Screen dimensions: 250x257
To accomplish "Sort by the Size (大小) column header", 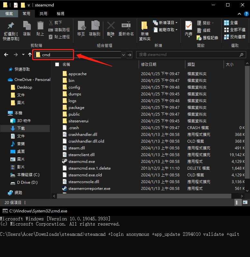I will pos(229,65).
